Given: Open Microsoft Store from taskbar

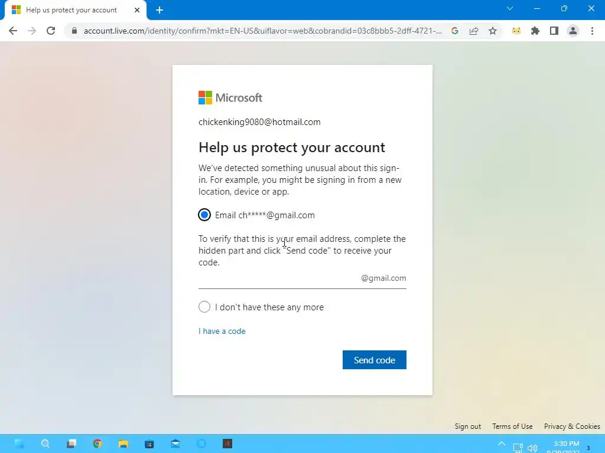Looking at the screenshot, I should [149, 444].
